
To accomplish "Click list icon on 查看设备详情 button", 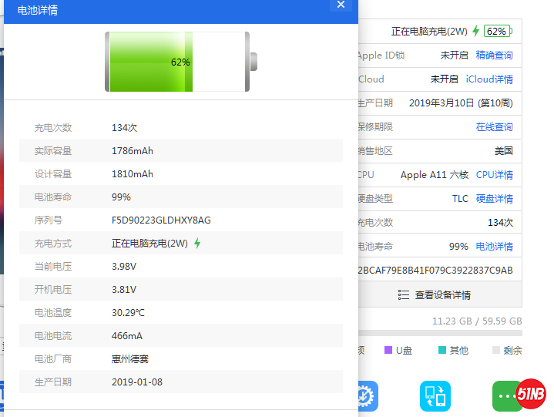I will coord(404,294).
